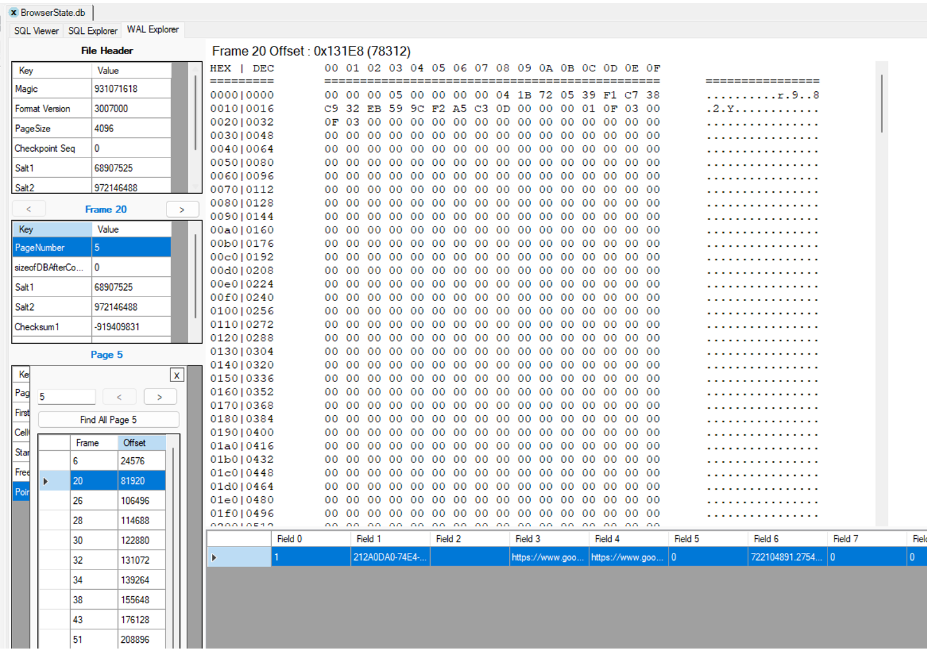Click the Field 3 URL cell
The image size is (927, 653).
tap(547, 557)
